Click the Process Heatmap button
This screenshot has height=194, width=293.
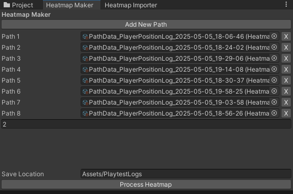click(x=146, y=185)
